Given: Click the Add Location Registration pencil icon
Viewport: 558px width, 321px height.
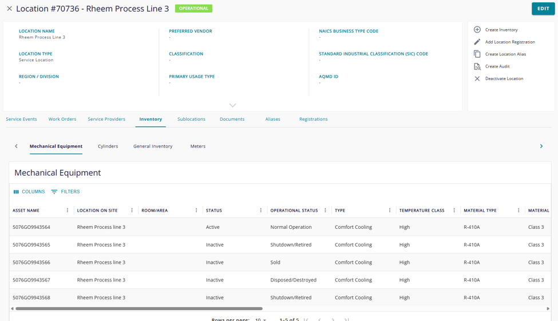Looking at the screenshot, I should coord(477,42).
